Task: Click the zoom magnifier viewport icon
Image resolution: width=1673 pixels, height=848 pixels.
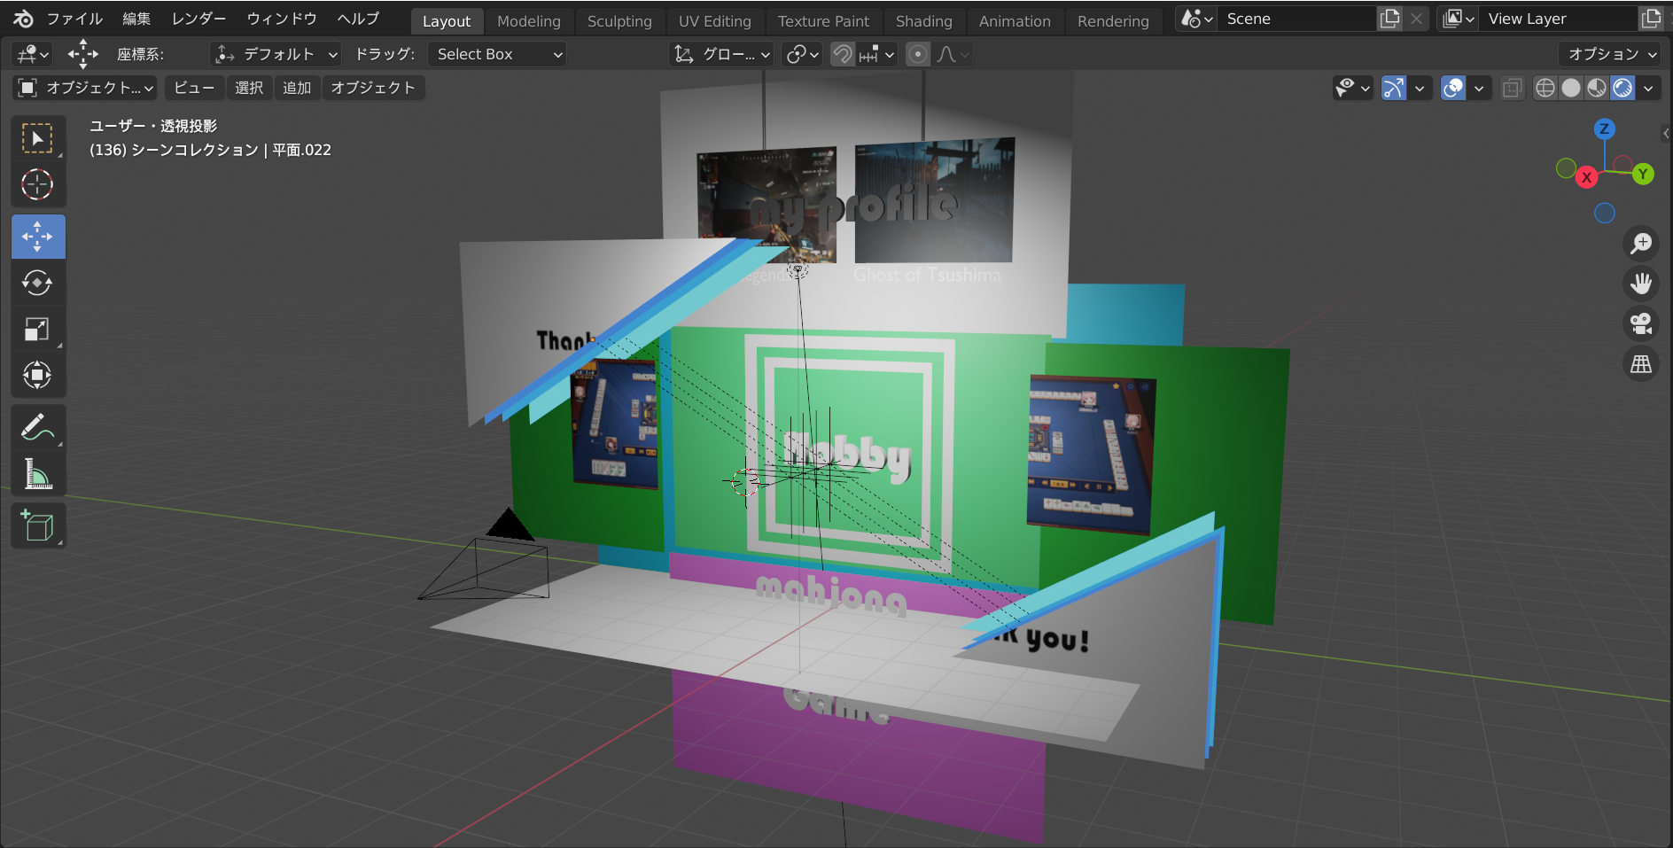Action: tap(1641, 243)
